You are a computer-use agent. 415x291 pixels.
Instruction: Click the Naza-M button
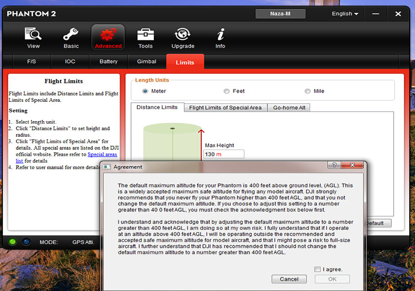coord(280,14)
